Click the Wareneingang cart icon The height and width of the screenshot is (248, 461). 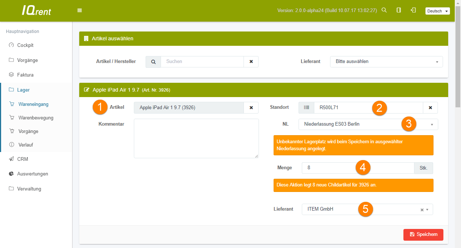11,104
